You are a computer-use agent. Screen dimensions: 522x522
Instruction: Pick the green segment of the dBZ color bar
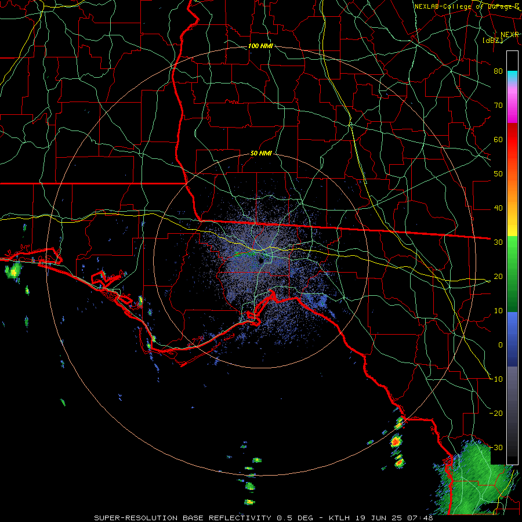pos(512,274)
